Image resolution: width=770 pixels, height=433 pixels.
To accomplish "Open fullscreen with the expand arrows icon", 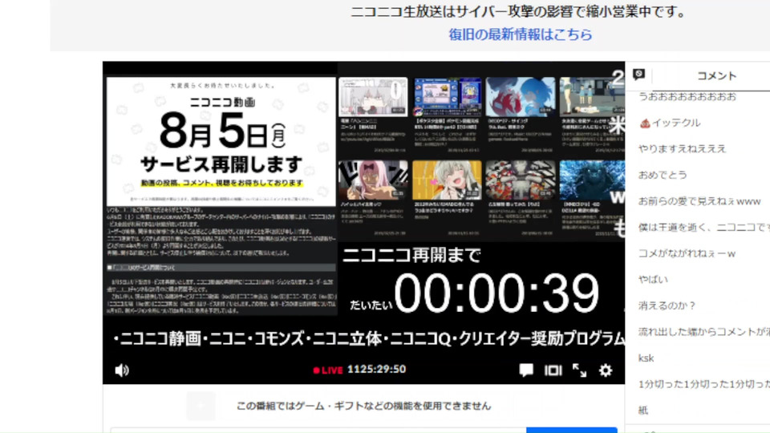I will [579, 370].
